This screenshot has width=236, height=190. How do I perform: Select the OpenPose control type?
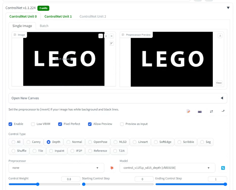[x=98, y=142]
